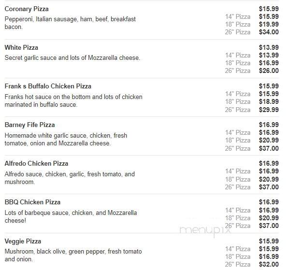This screenshot has height=270, width=292.
Task: Select Alfredo Chicken 14" Pizza size label
Action: tap(238, 171)
